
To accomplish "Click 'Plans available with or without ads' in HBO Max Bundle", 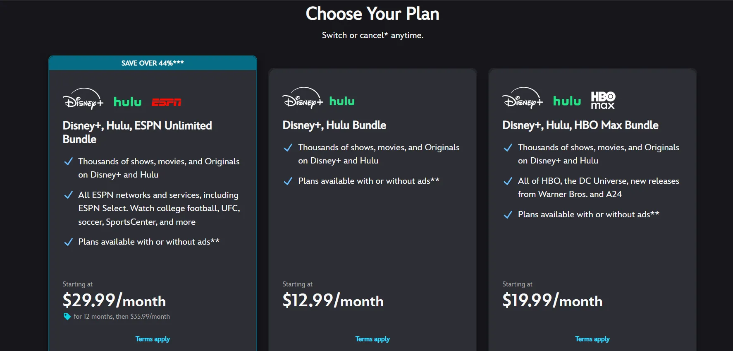I will click(x=589, y=214).
